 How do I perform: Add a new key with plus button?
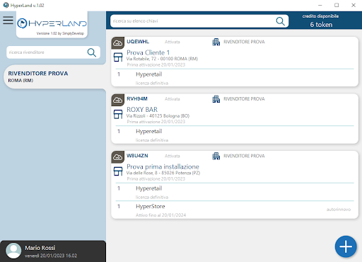[x=346, y=246]
